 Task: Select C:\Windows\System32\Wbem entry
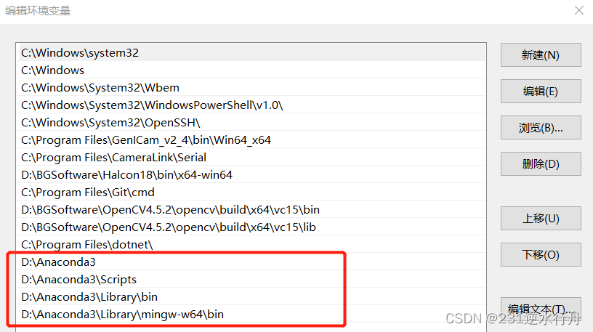pos(251,87)
